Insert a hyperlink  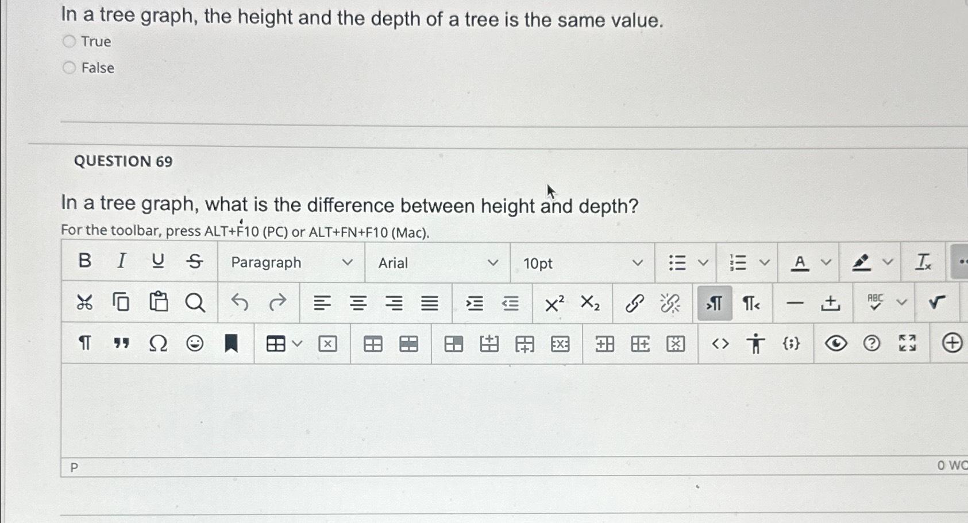coord(634,303)
